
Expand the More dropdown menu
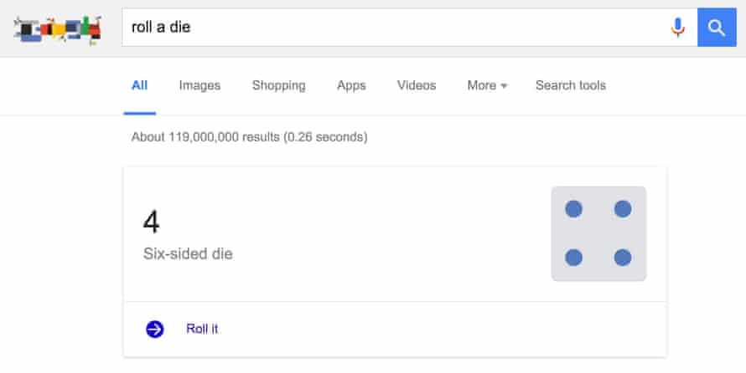(x=487, y=85)
